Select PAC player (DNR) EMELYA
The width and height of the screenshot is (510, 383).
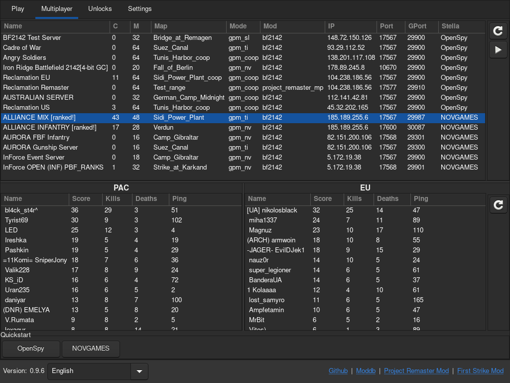pos(122,310)
